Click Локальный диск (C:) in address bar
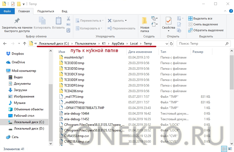The height and width of the screenshot is (152, 234). point(54,44)
